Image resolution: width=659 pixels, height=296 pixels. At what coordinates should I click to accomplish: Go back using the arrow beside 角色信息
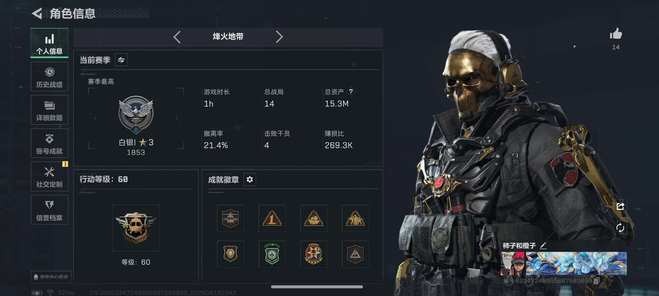[37, 13]
